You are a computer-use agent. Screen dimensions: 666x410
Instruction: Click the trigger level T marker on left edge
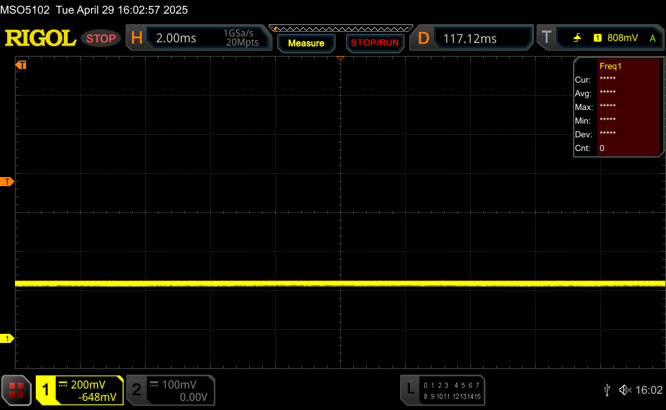coord(7,182)
